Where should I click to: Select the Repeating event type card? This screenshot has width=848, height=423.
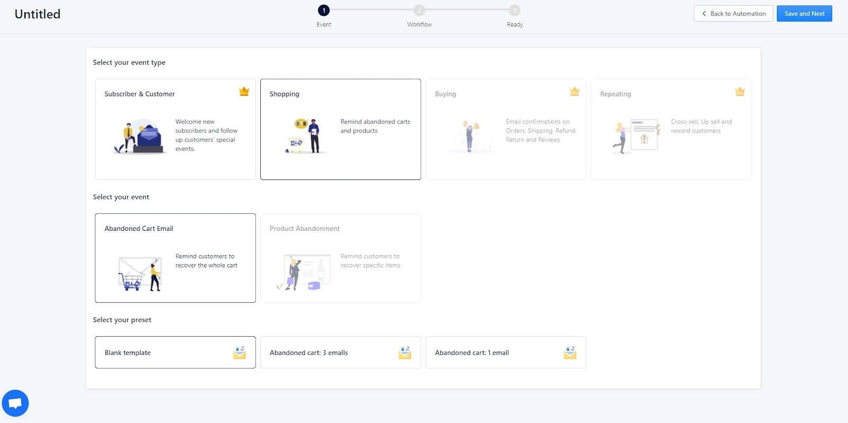click(x=671, y=129)
